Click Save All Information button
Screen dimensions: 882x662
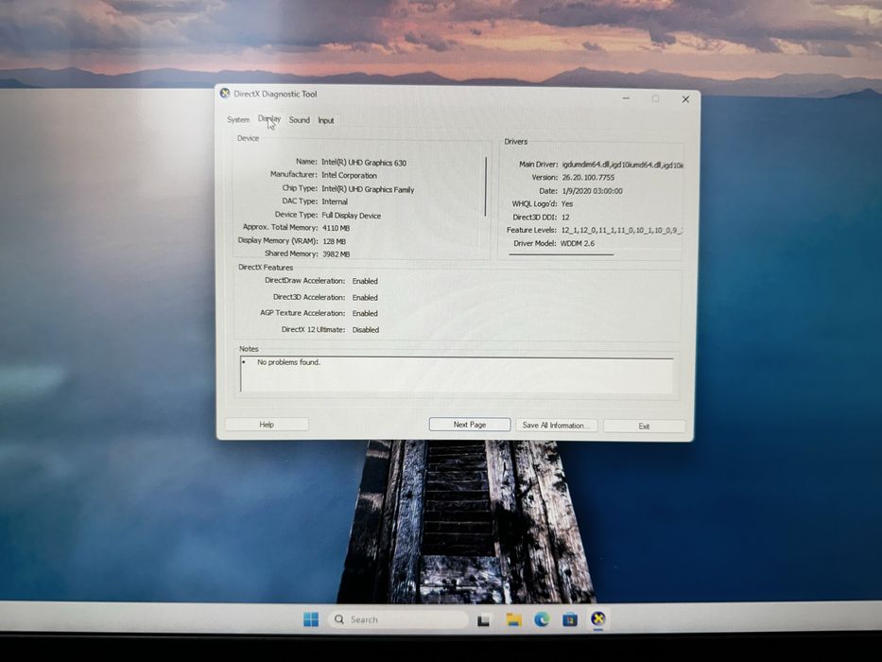pyautogui.click(x=557, y=426)
